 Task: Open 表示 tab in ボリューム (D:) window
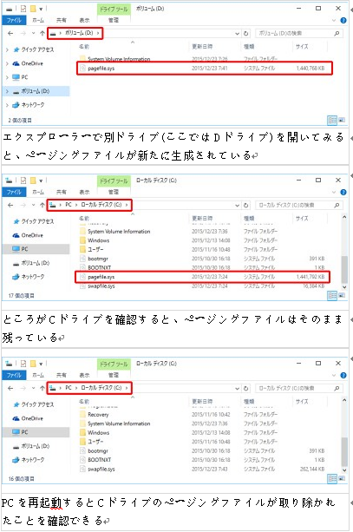pyautogui.click(x=84, y=20)
